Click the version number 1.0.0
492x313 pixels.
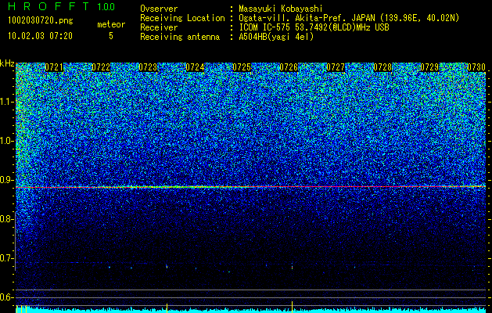point(106,6)
